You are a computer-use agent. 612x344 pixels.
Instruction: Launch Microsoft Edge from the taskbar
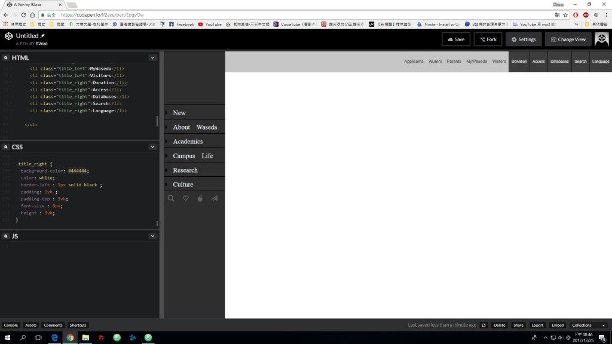(54, 337)
